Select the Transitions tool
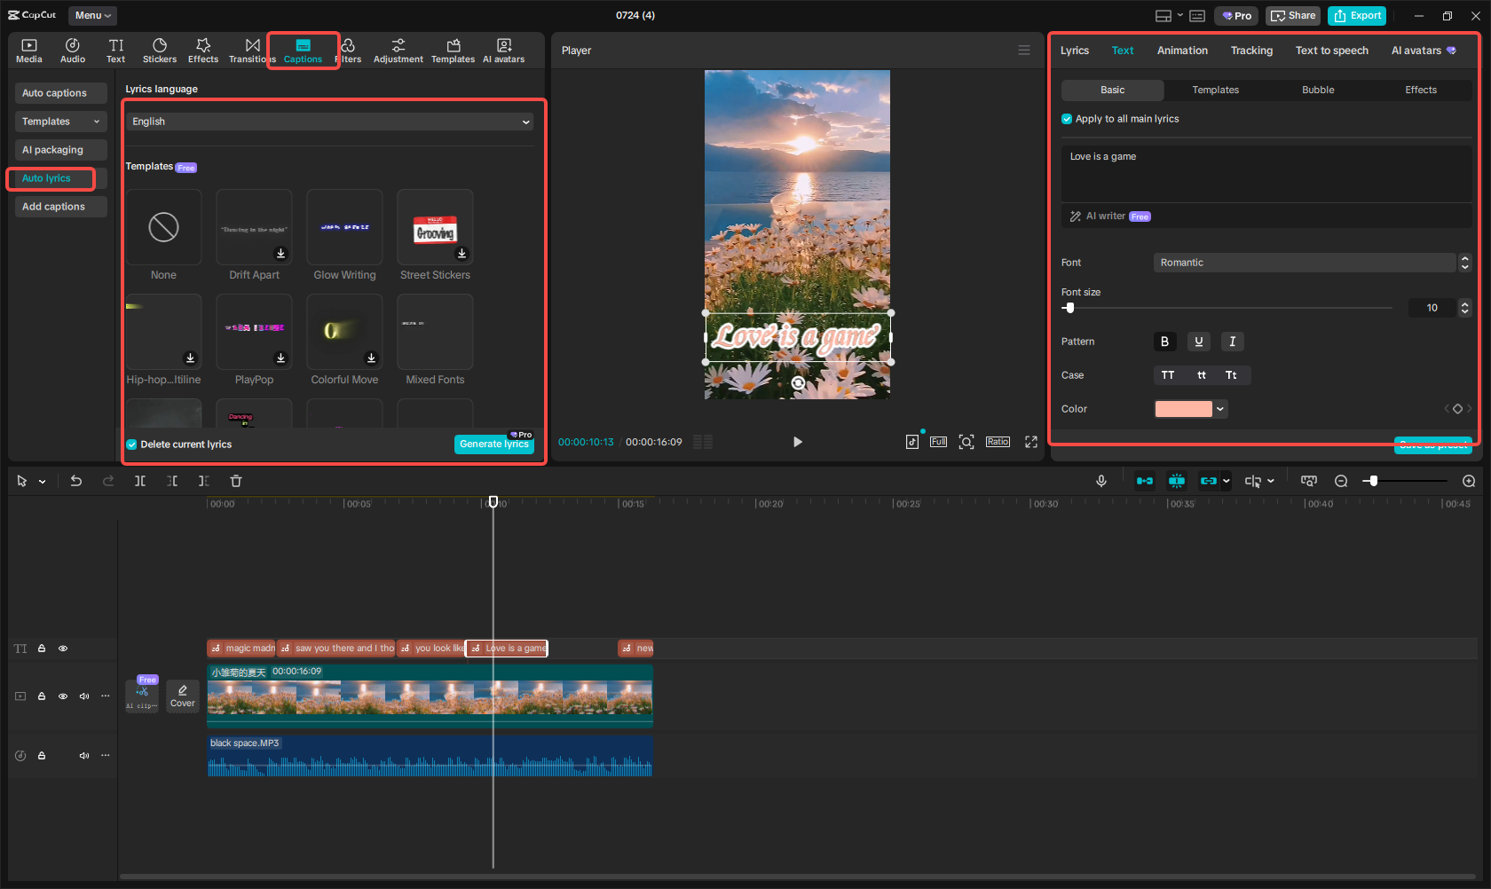This screenshot has height=889, width=1491. click(251, 50)
